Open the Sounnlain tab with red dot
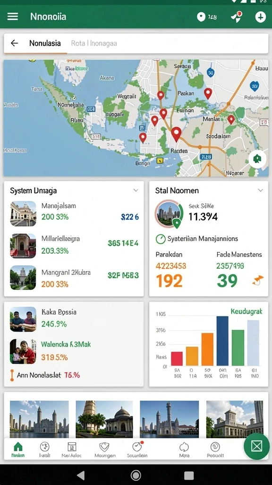The image size is (272, 485). click(x=137, y=450)
